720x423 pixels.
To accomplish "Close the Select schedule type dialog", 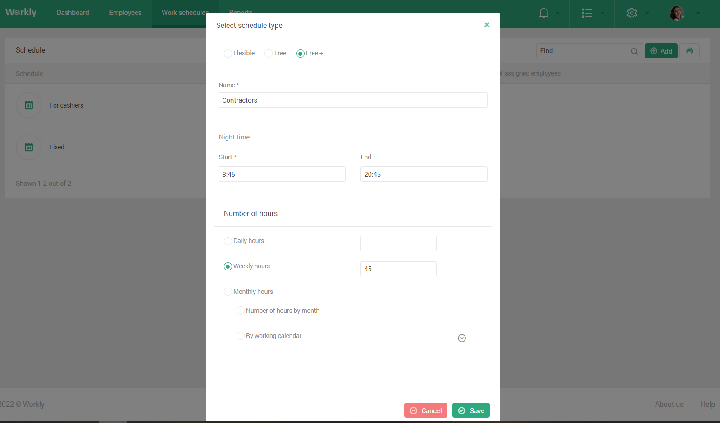I will point(487,25).
